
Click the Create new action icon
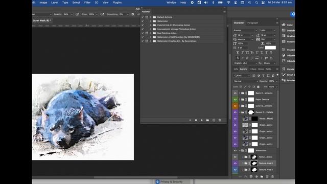[214, 120]
